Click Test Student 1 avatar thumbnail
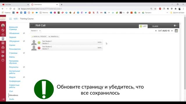This screenshot has width=186, height=104. [34, 42]
